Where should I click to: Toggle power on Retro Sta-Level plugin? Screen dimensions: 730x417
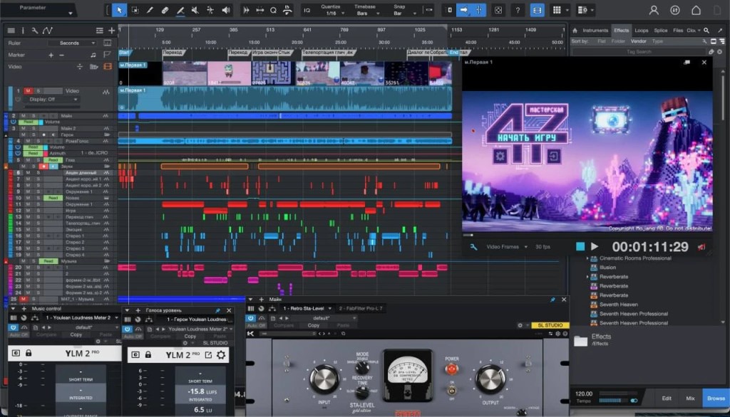click(250, 318)
